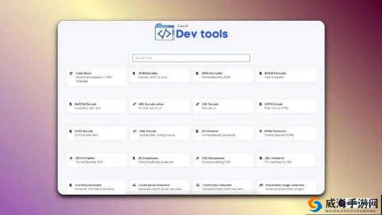Click the HTML Formatter icon
This screenshot has width=382, height=215.
[x=261, y=131]
